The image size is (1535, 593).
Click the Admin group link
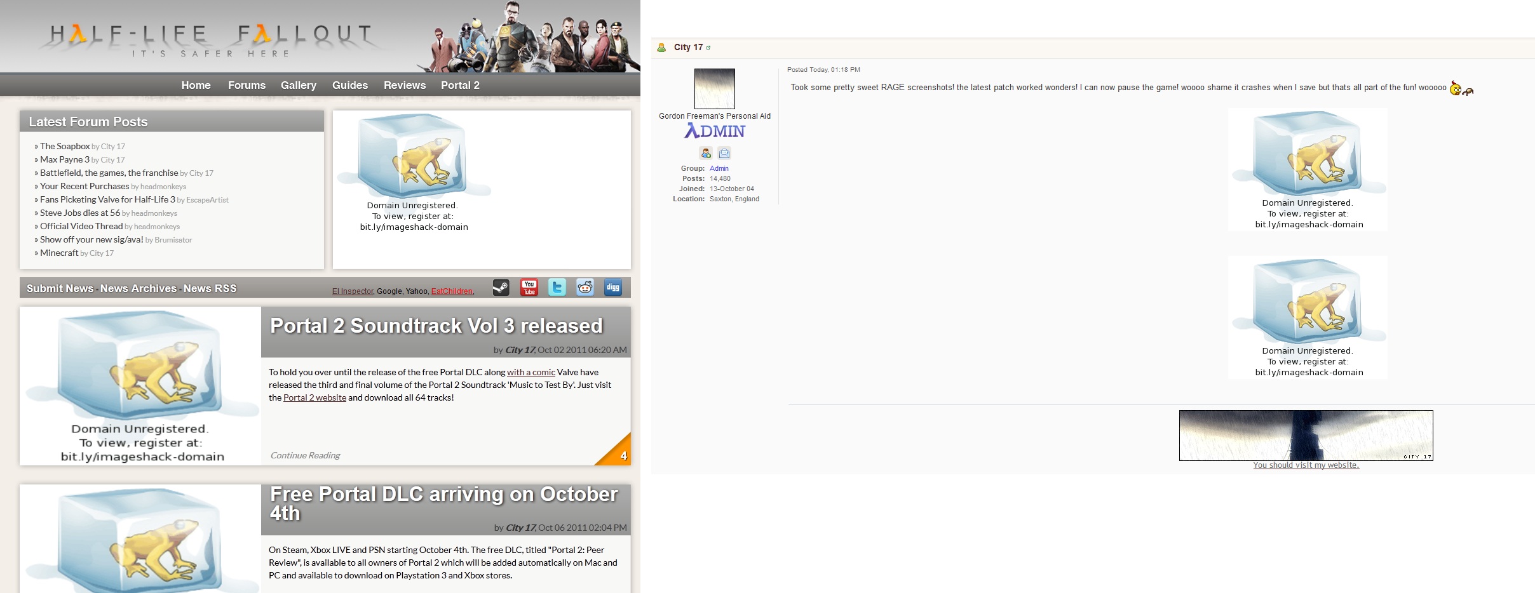tap(719, 168)
